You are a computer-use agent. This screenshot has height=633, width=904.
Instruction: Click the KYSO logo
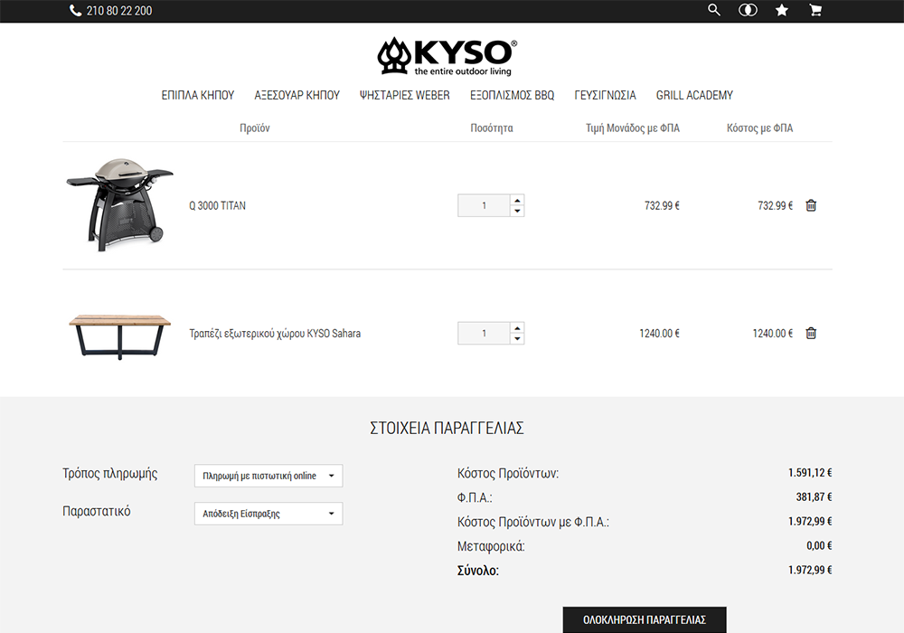coord(447,56)
